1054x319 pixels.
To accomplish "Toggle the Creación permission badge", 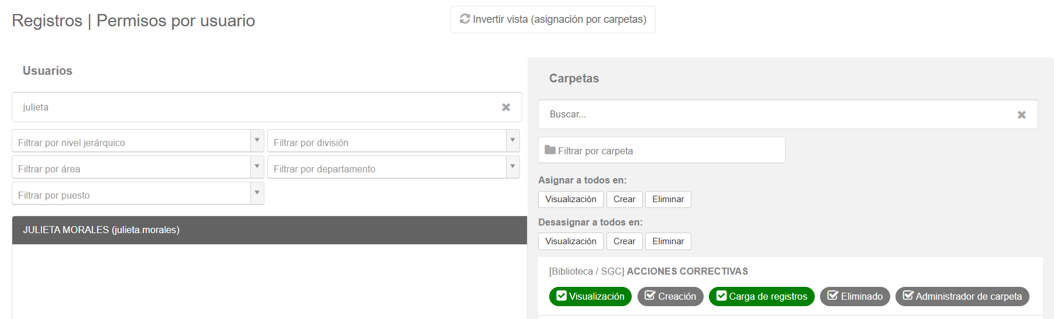I will tap(670, 296).
